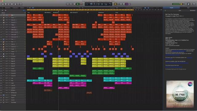
Task: Open the media Browsers button
Action: coord(194,4)
